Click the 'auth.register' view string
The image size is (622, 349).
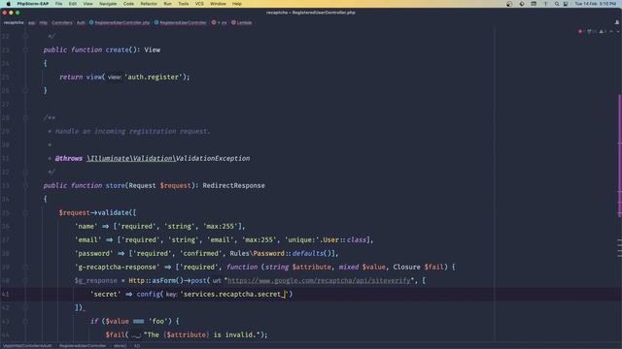pyautogui.click(x=154, y=78)
